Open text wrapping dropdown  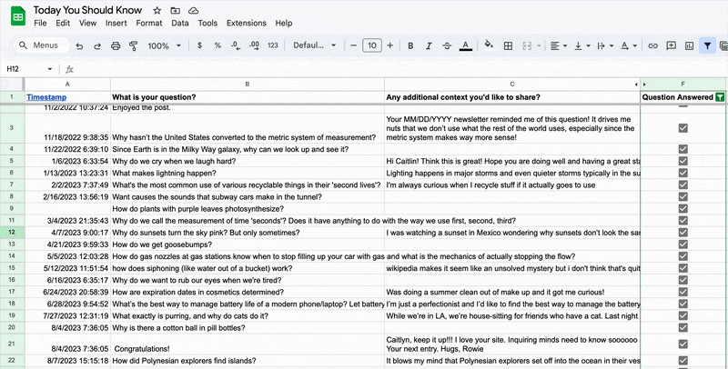(605, 45)
